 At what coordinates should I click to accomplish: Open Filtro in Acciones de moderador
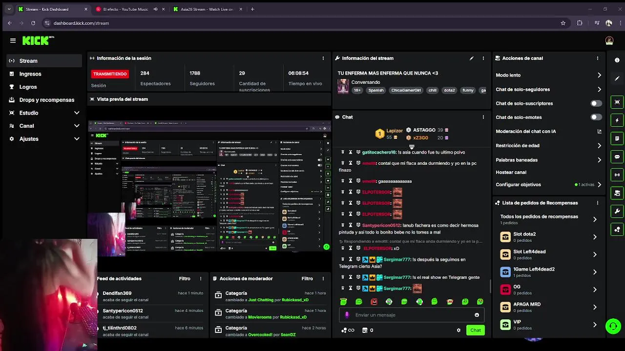[x=307, y=279]
